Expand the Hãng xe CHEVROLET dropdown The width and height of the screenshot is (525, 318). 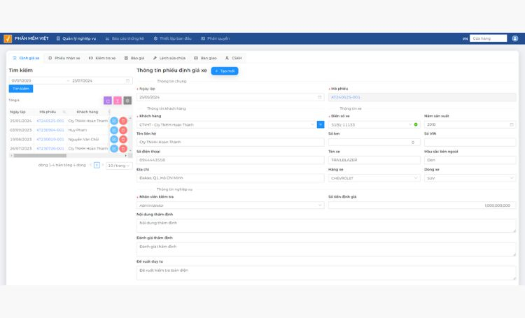click(374, 178)
